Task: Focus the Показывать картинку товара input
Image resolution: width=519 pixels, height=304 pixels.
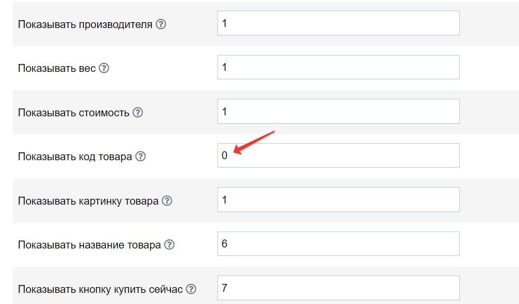Action: (x=338, y=200)
